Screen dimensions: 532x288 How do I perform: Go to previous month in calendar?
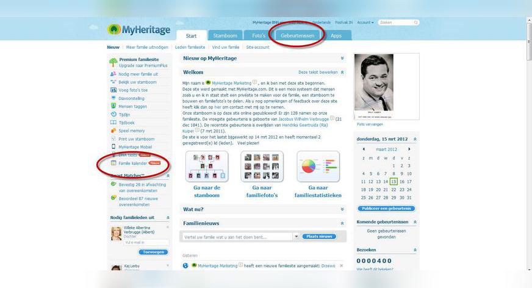[364, 149]
